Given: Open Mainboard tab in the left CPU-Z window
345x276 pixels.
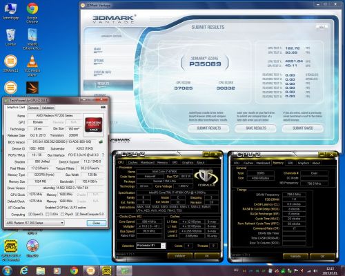Looking at the screenshot, I should click(x=148, y=162).
